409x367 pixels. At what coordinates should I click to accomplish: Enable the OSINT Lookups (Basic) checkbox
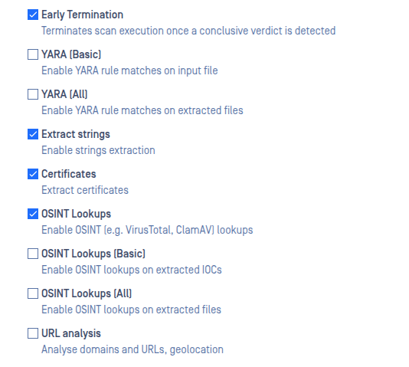[x=33, y=254]
